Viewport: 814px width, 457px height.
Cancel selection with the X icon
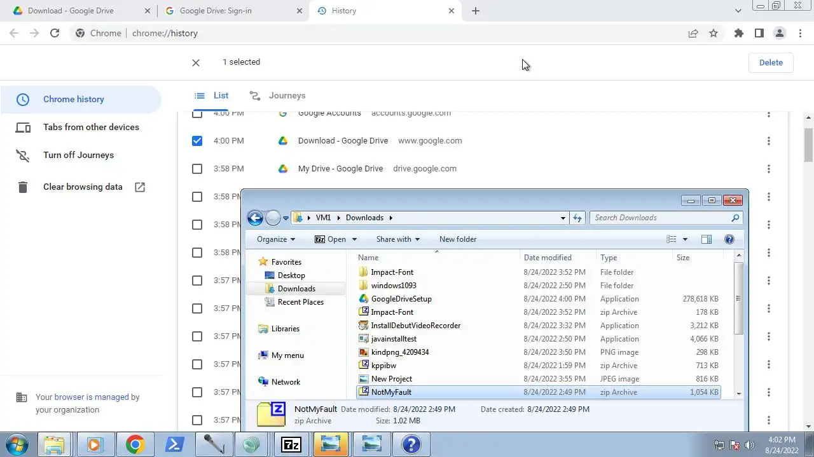coord(196,62)
